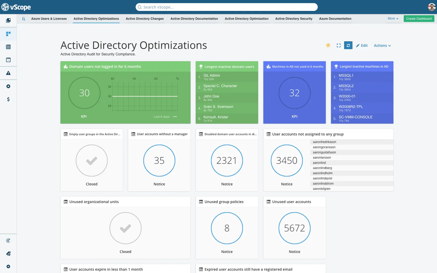Click the 8 unused group policies circle
The width and height of the screenshot is (437, 273).
[227, 228]
